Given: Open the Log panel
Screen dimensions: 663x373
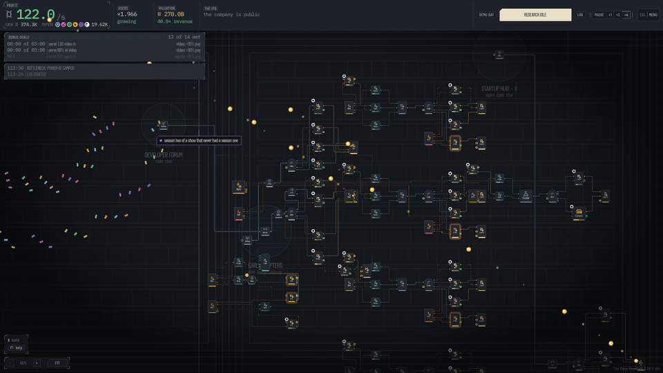Looking at the screenshot, I should [x=580, y=15].
